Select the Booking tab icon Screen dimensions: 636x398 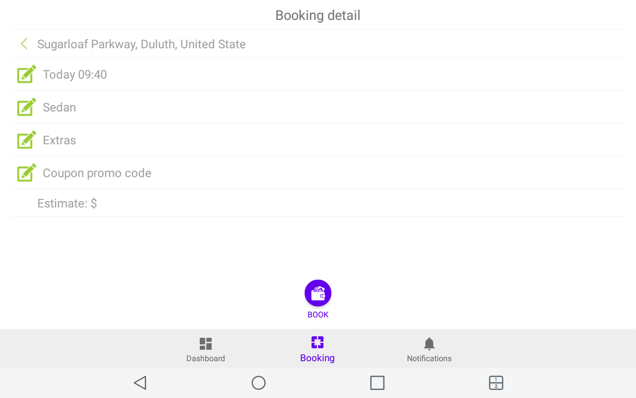click(318, 342)
